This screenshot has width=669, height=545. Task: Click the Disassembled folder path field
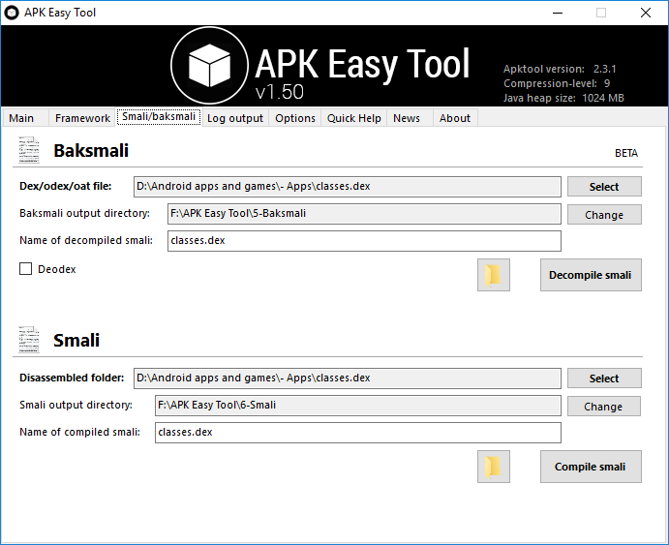click(348, 378)
